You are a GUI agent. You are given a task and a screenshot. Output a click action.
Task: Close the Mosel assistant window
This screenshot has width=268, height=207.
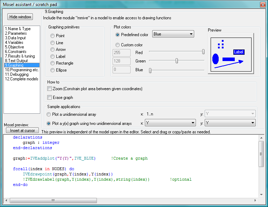pyautogui.click(x=263, y=5)
